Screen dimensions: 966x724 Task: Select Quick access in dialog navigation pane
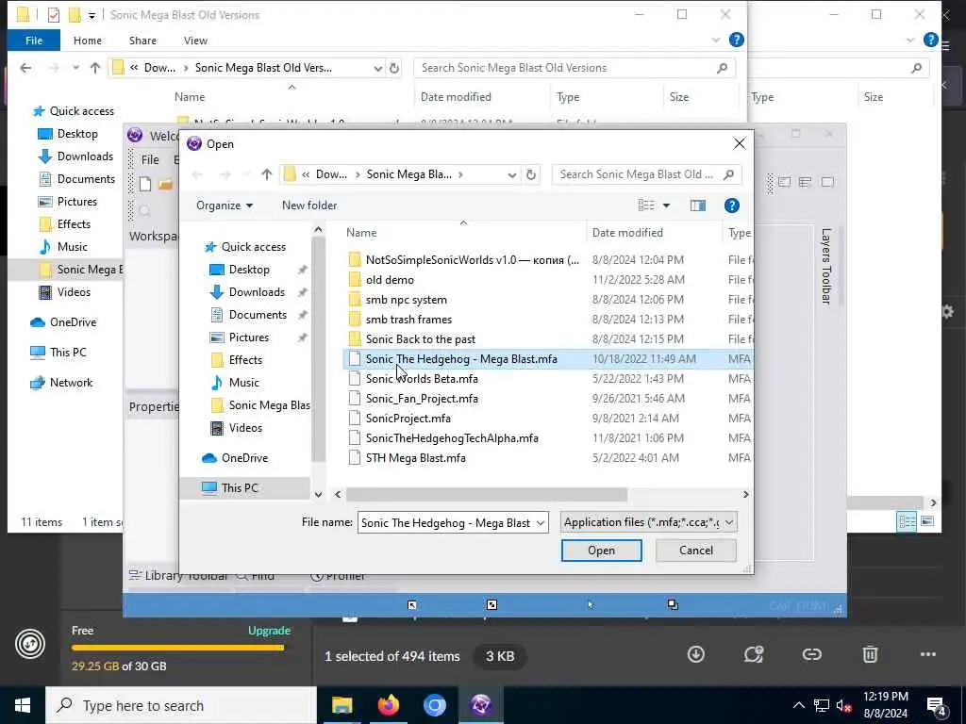click(x=253, y=247)
